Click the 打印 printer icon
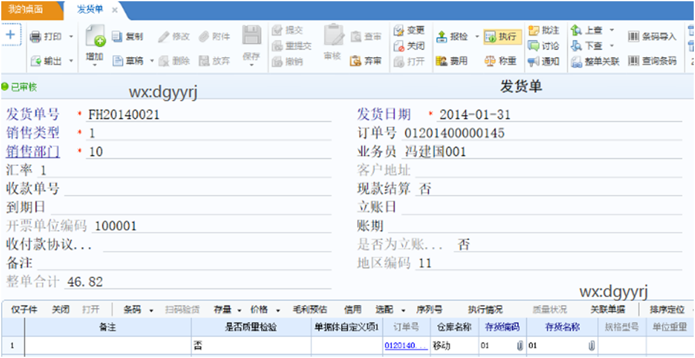This screenshot has height=358, width=695. (x=35, y=37)
